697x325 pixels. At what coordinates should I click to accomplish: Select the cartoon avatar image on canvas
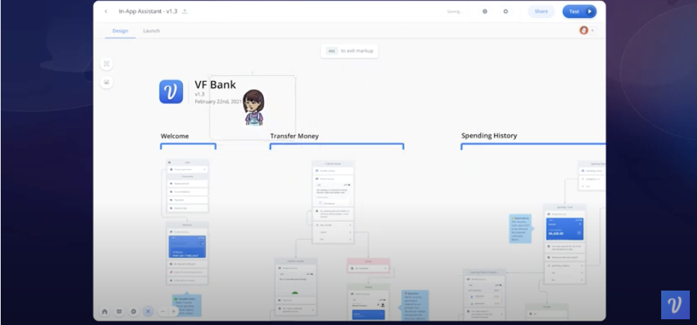pyautogui.click(x=253, y=107)
